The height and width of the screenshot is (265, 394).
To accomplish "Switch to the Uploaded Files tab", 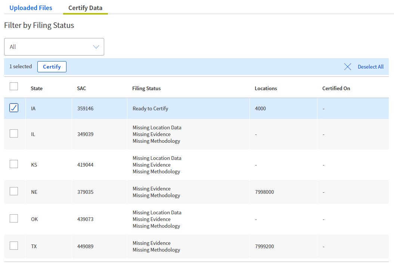I will pos(31,8).
